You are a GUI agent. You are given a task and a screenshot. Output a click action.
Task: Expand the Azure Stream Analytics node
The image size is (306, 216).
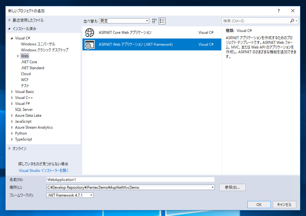point(12,128)
